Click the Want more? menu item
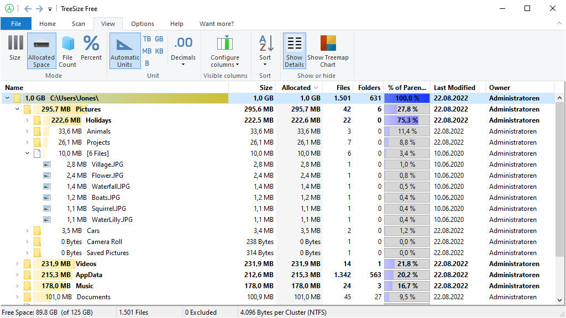This screenshot has width=566, height=318. 216,24
